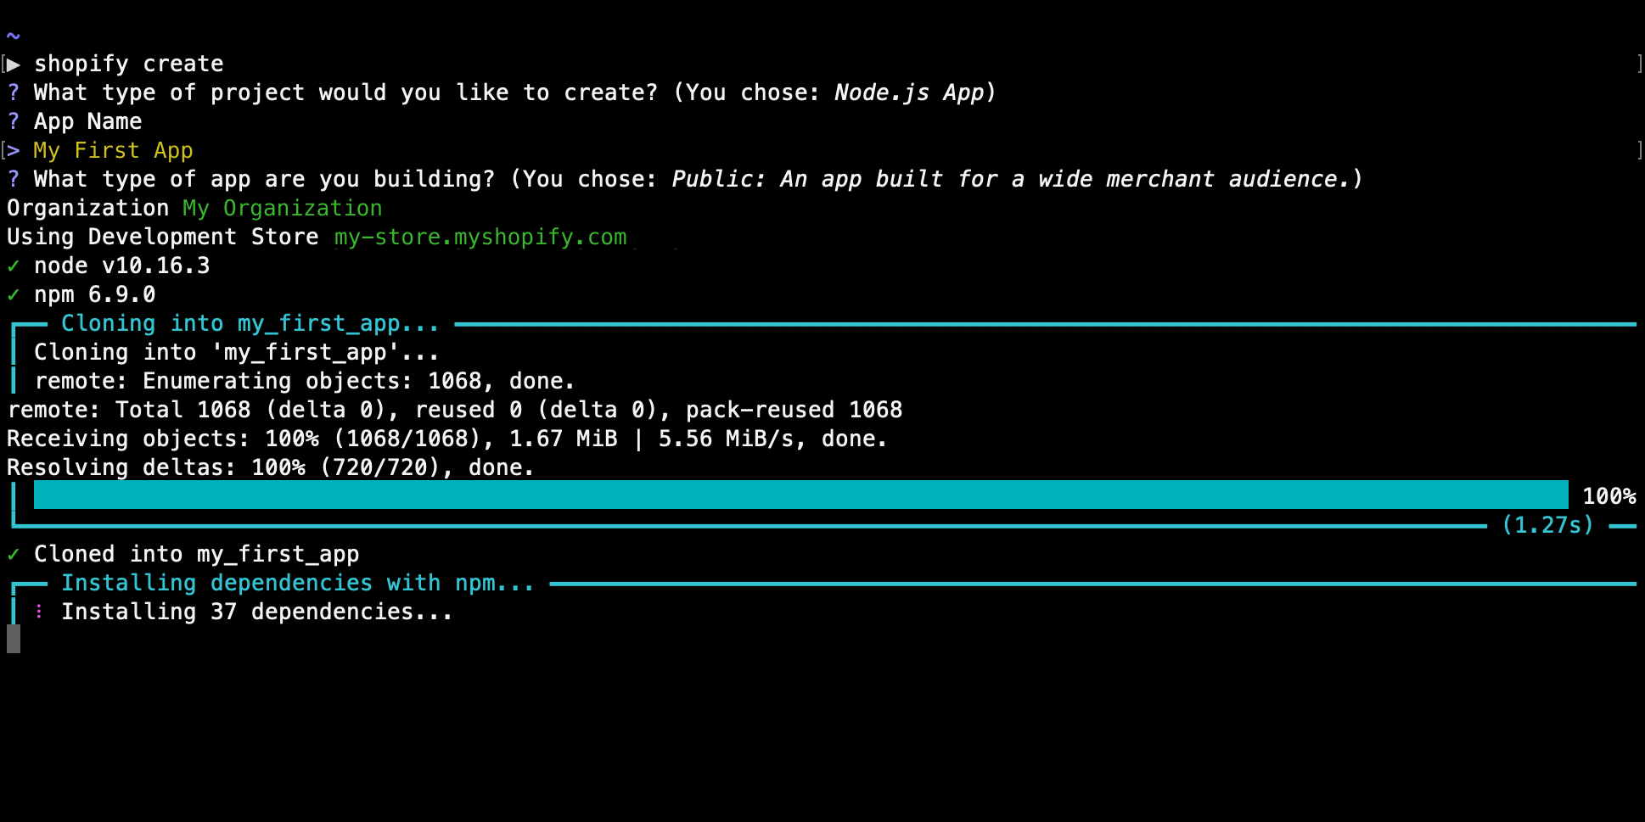Click the tilde symbol on the top line
This screenshot has width=1645, height=822.
(x=12, y=36)
